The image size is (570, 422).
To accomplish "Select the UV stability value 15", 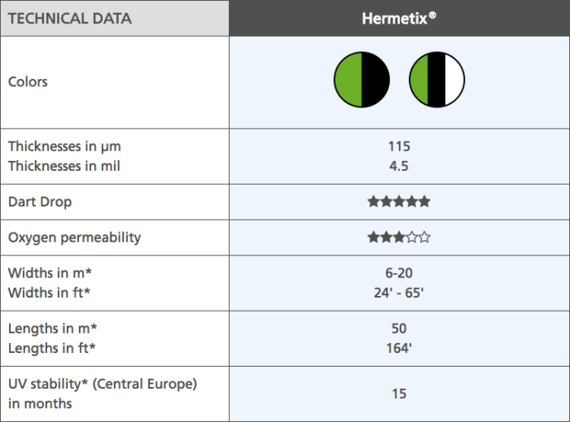I will pyautogui.click(x=399, y=394).
